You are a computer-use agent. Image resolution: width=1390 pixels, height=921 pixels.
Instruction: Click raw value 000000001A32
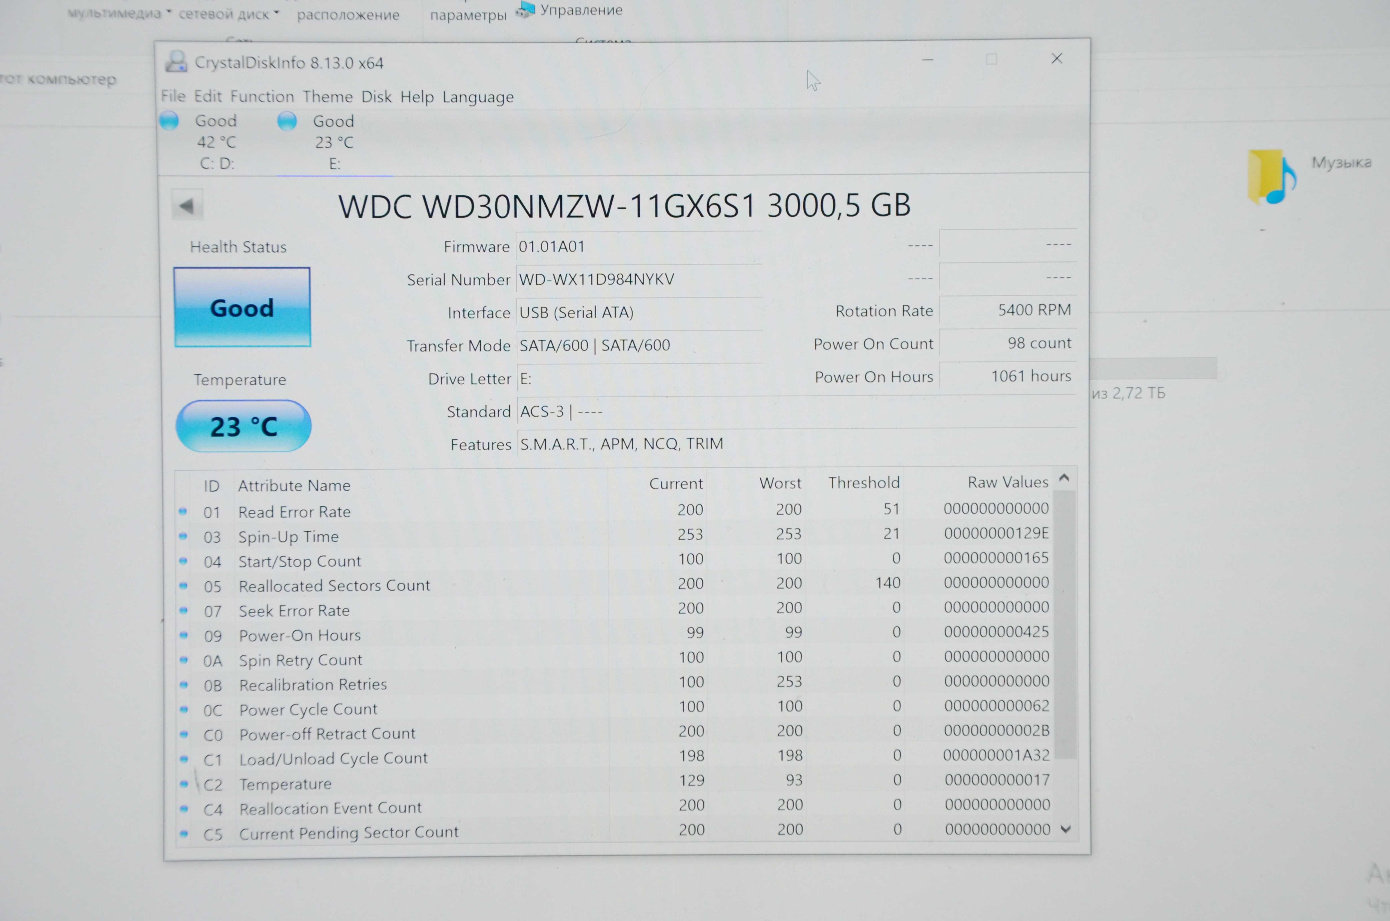(996, 755)
